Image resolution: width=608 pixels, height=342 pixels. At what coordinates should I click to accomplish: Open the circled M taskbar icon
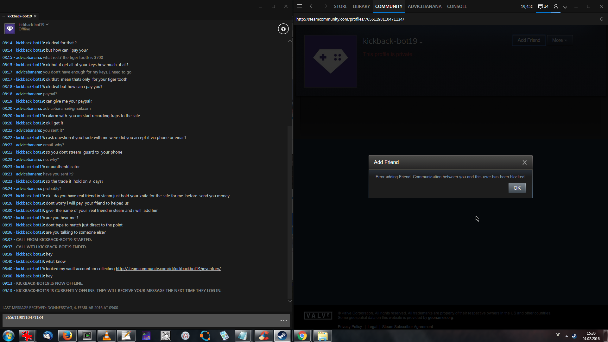[185, 336]
